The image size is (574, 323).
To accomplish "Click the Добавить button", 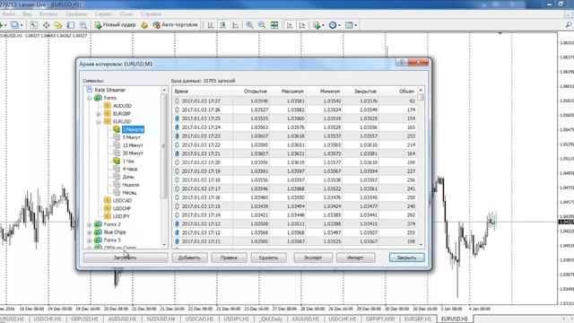I will tap(189, 258).
